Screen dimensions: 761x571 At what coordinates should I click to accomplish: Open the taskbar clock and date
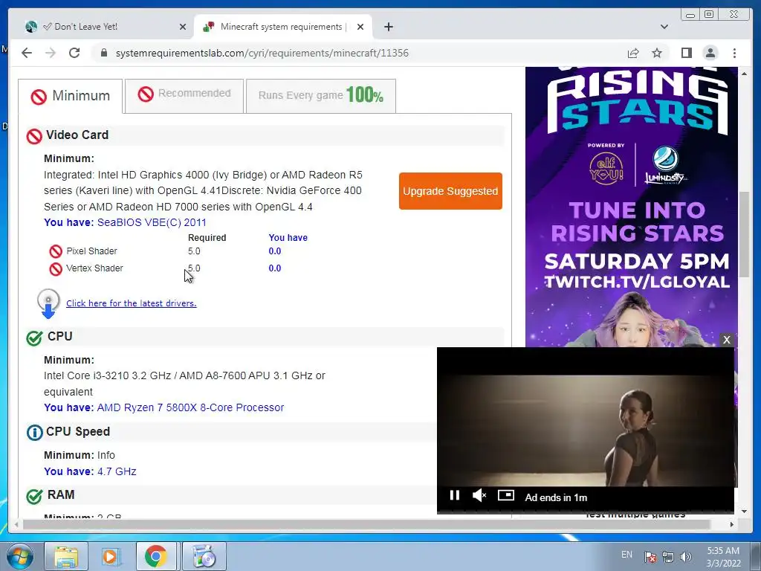723,557
